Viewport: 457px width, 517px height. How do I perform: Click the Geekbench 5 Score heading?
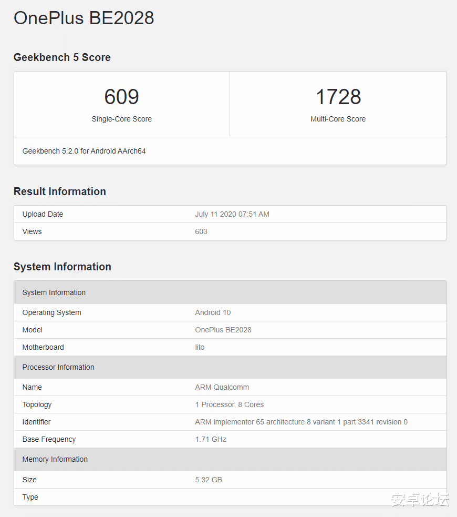tap(62, 57)
